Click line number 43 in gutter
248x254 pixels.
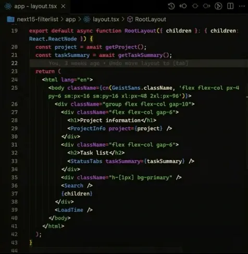click(x=14, y=243)
